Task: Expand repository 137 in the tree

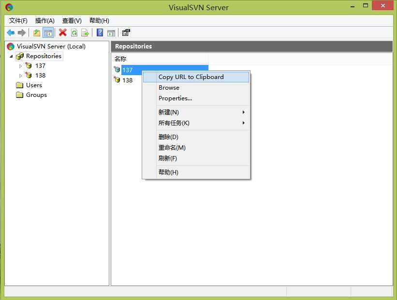Action: click(20, 66)
